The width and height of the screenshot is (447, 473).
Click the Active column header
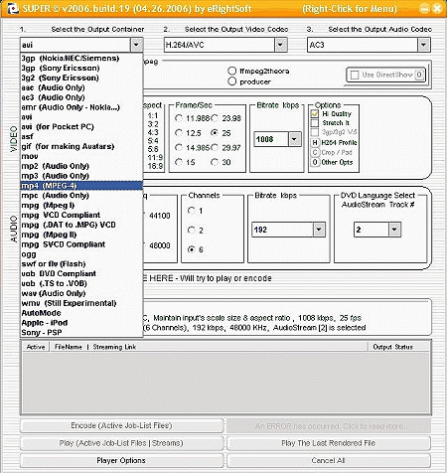[36, 347]
